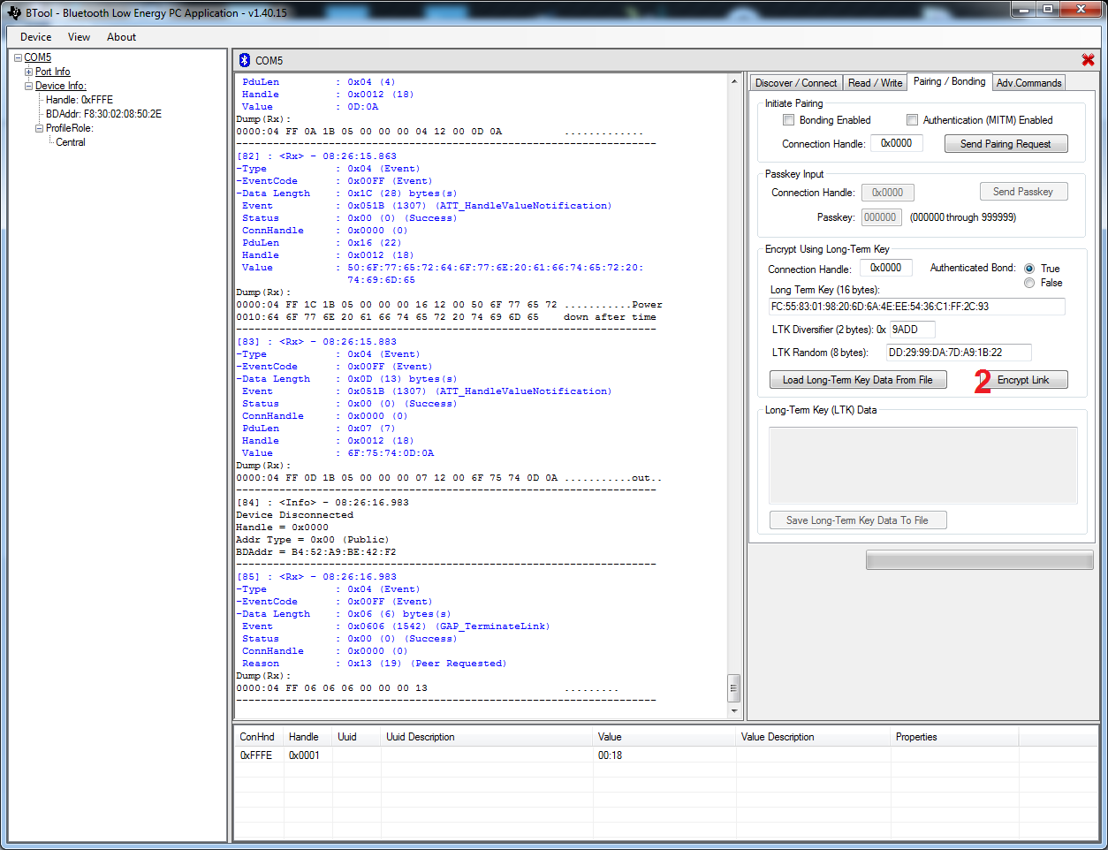
Task: Click the BTool application icon in the title bar
Action: (x=13, y=12)
